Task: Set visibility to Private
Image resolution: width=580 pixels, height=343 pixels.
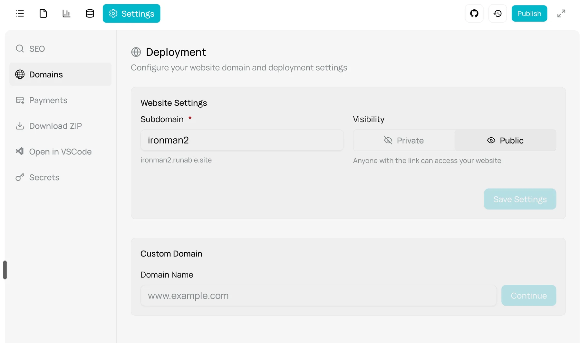Action: (x=404, y=141)
